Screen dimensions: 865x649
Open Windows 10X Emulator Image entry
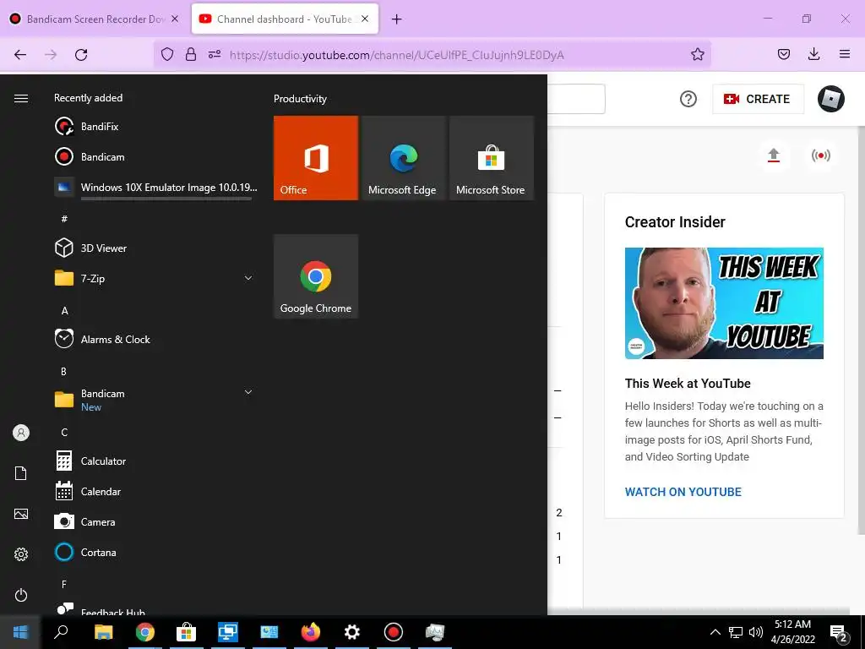[x=155, y=187]
